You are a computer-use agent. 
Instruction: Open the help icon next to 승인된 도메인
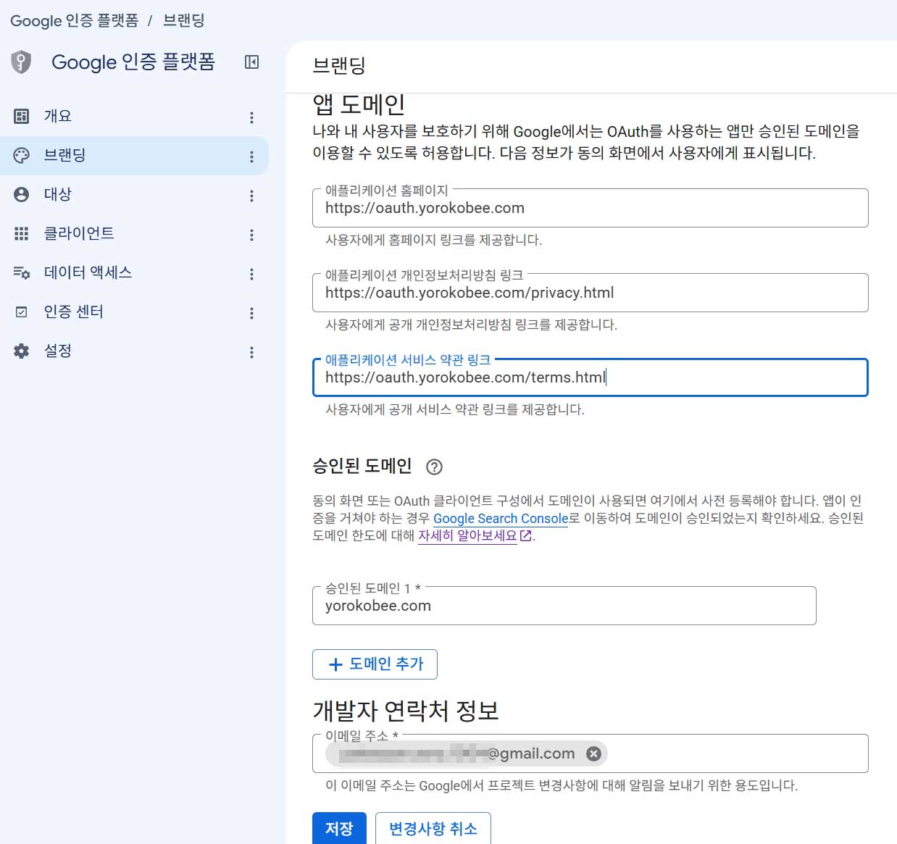[434, 467]
